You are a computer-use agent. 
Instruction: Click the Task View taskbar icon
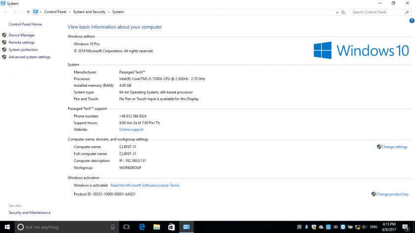tap(126, 227)
